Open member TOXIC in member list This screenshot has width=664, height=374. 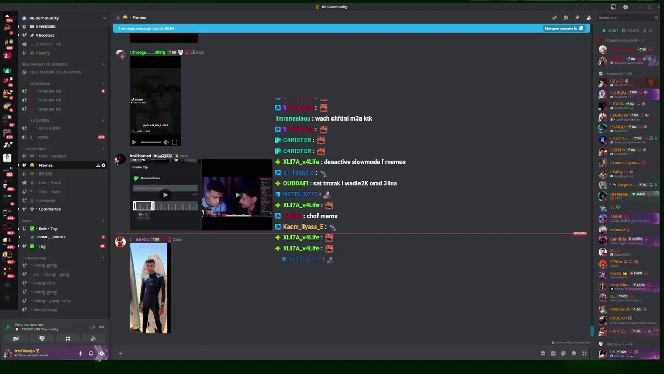(628, 105)
